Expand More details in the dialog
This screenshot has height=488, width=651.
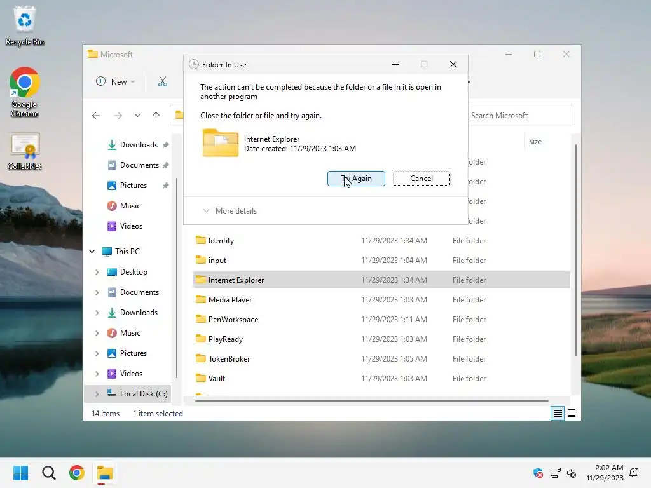click(x=230, y=211)
